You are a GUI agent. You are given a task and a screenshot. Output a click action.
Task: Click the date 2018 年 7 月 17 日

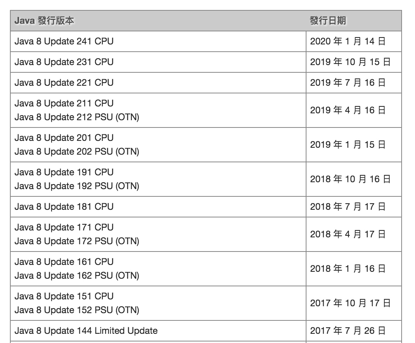click(x=348, y=207)
